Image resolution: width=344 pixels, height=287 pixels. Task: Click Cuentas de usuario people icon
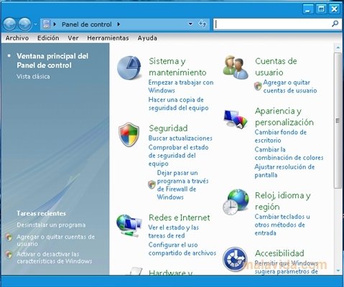tap(236, 67)
